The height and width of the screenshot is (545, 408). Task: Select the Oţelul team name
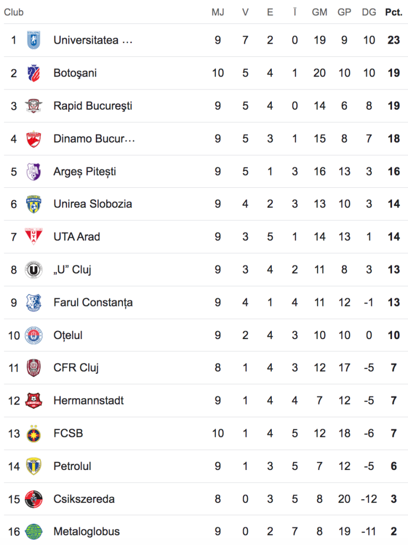point(68,335)
